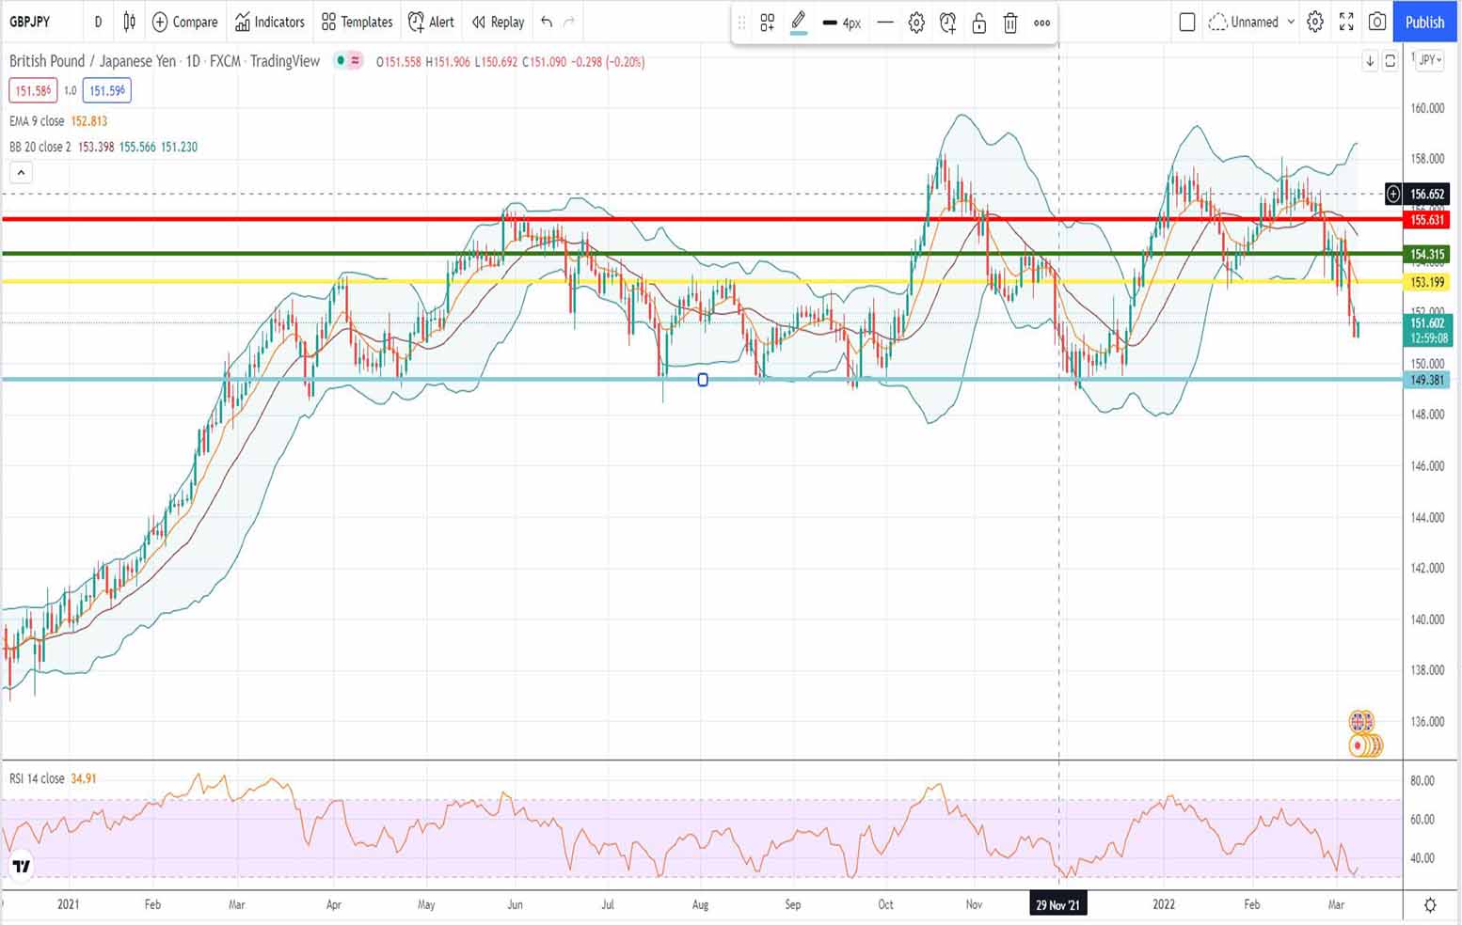Add alert on the selected drawing
Image resolution: width=1462 pixels, height=925 pixels.
point(947,23)
